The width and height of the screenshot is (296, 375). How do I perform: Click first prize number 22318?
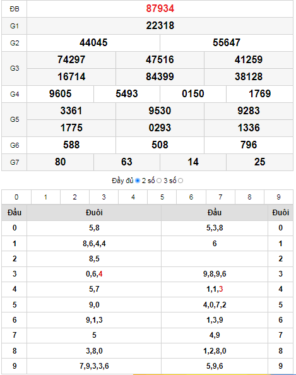pos(160,26)
